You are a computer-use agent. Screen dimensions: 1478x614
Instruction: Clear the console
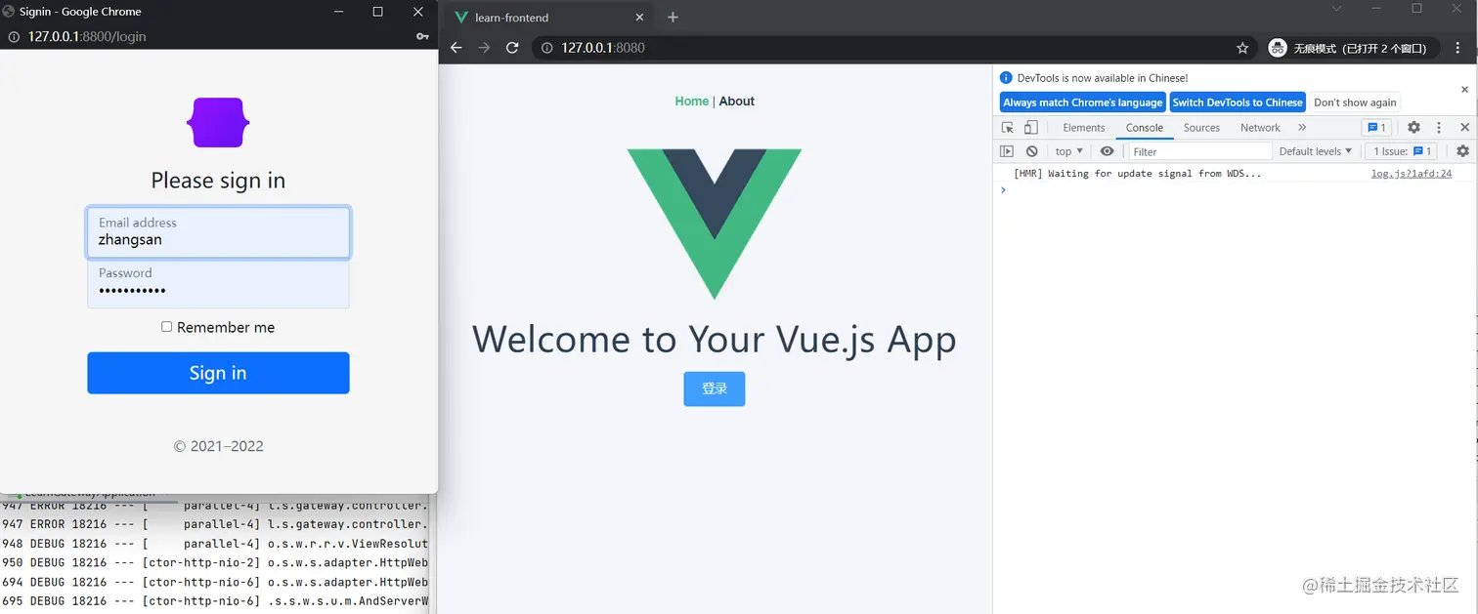[1032, 151]
